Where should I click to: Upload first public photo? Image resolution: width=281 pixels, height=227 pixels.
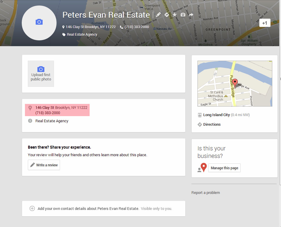click(41, 74)
